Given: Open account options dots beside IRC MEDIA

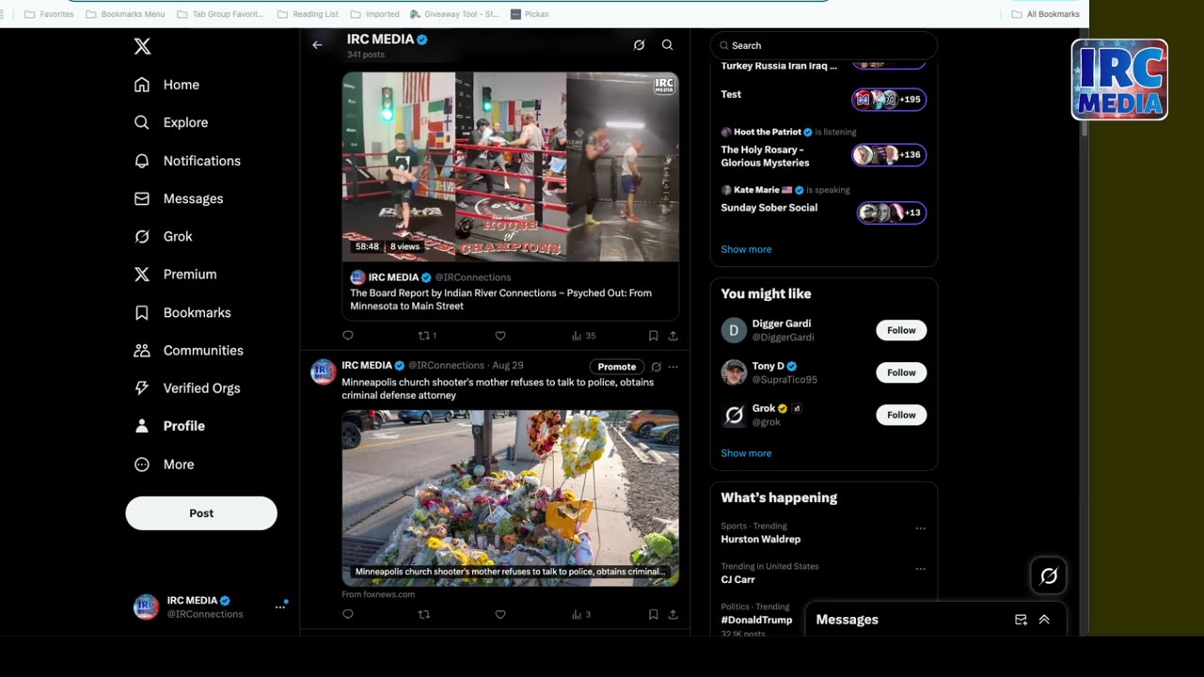Looking at the screenshot, I should coord(279,607).
